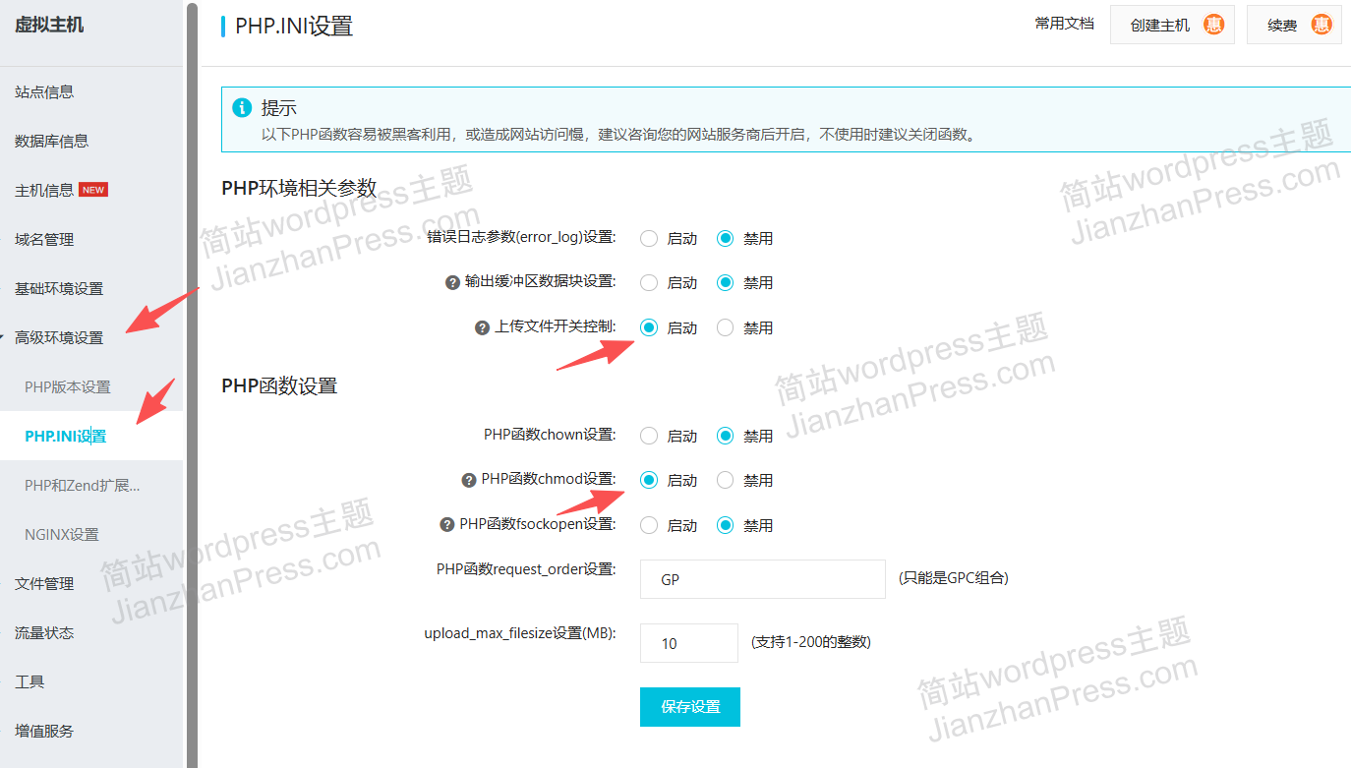1351x768 pixels.
Task: Click the request_order input field
Action: [x=763, y=579]
